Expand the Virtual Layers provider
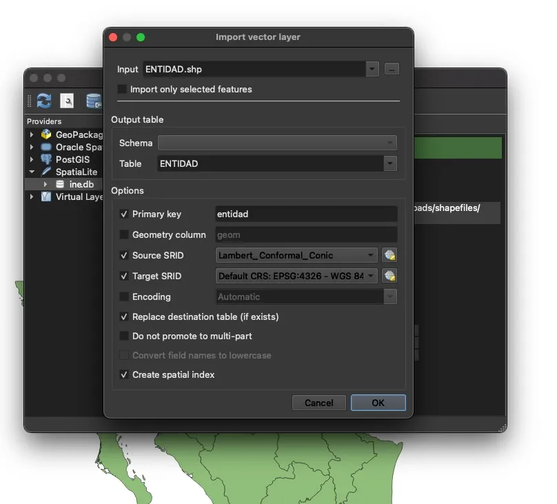557x504 pixels. (x=32, y=196)
